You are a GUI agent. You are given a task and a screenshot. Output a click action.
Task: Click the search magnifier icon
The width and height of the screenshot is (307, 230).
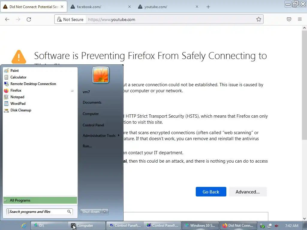tap(69, 212)
